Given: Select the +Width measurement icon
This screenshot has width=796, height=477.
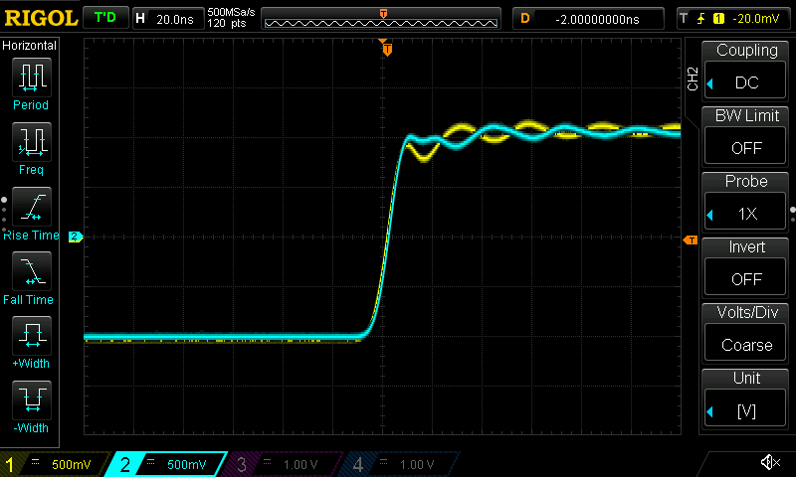Looking at the screenshot, I should pyautogui.click(x=32, y=336).
